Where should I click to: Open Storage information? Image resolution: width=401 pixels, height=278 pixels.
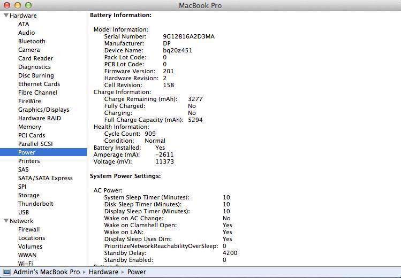(x=29, y=195)
